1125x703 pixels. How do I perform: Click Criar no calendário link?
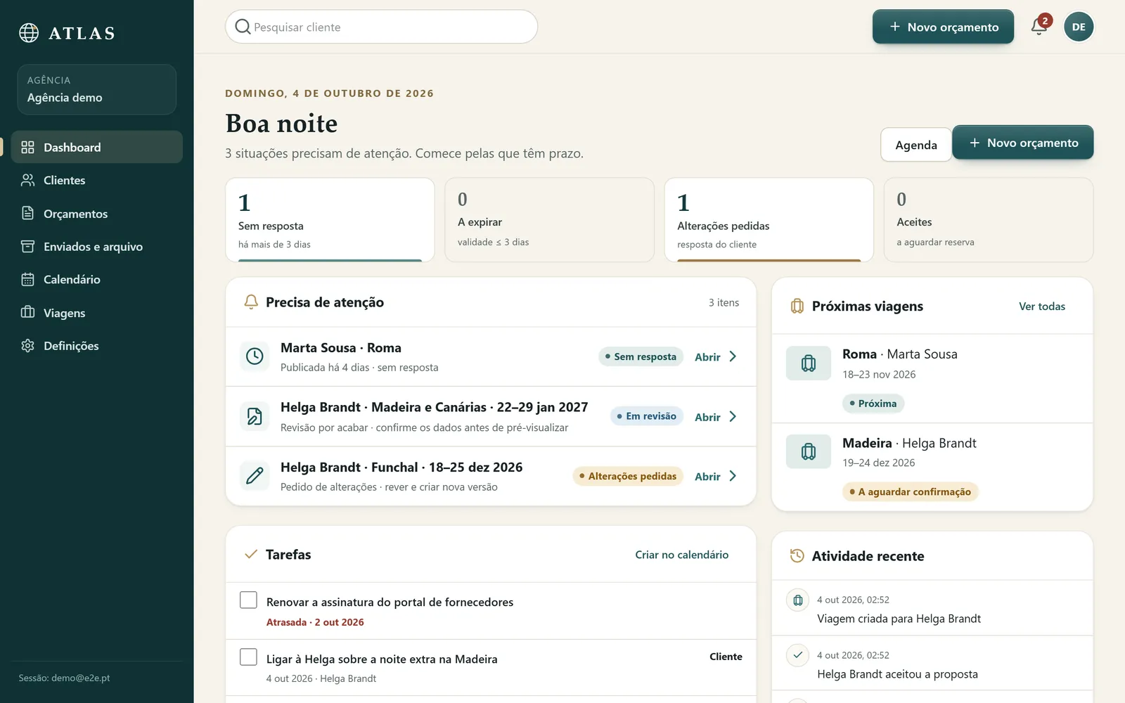coord(681,555)
